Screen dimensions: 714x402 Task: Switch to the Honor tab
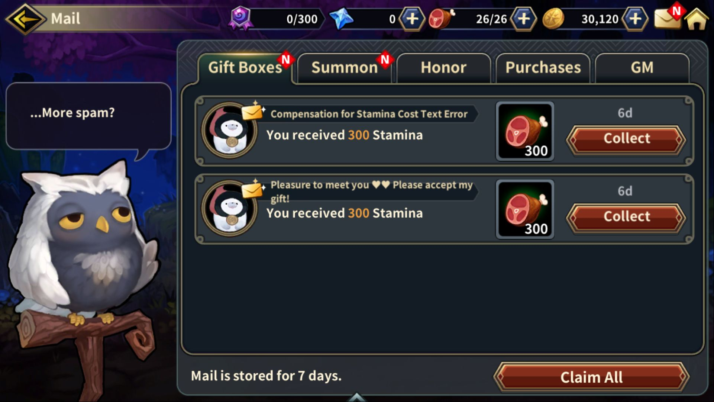tap(443, 68)
